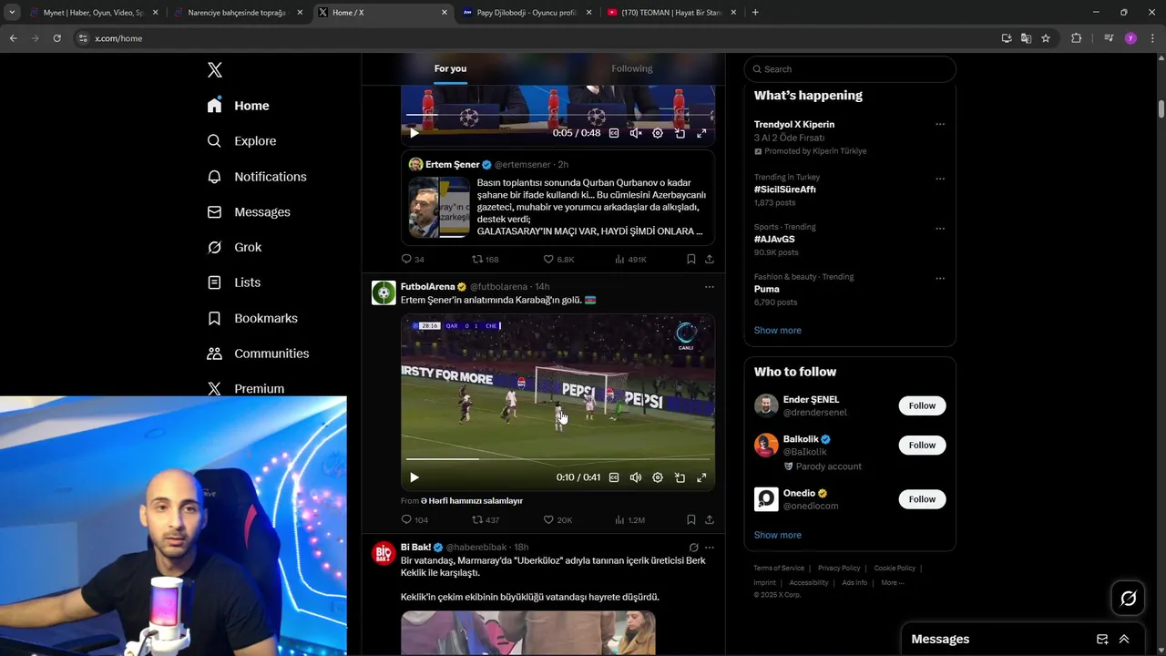Show more trends under What's happening
Screen dimensions: 1166x656
pos(778,330)
